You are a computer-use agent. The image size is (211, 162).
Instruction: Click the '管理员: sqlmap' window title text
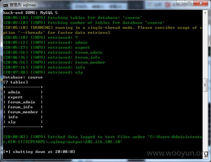click(x=23, y=5)
